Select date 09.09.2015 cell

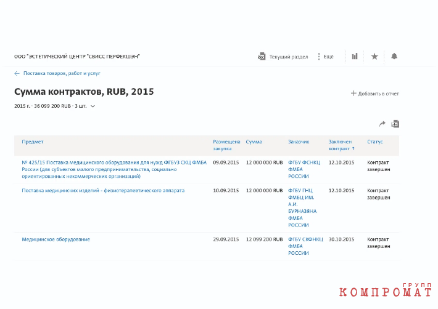tap(226, 163)
